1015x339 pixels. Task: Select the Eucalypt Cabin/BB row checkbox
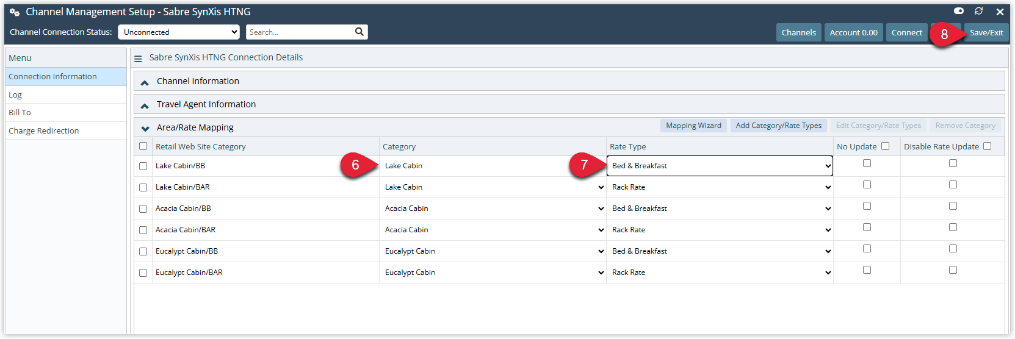143,251
